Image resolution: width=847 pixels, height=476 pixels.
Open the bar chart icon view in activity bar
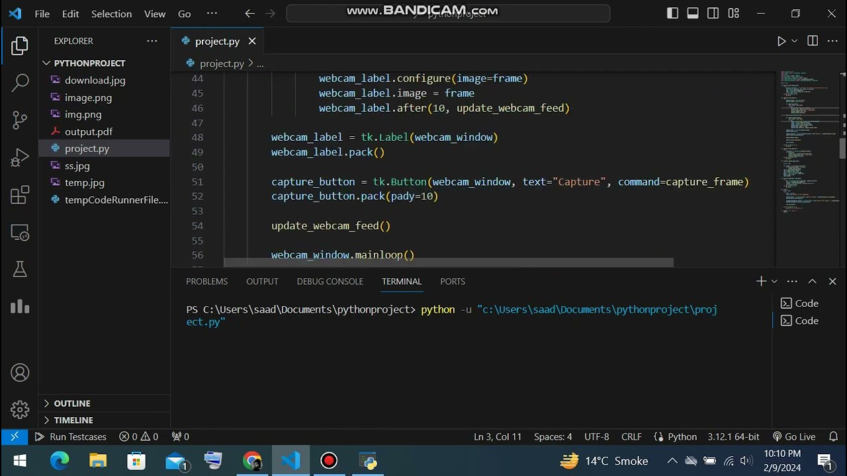click(x=20, y=306)
